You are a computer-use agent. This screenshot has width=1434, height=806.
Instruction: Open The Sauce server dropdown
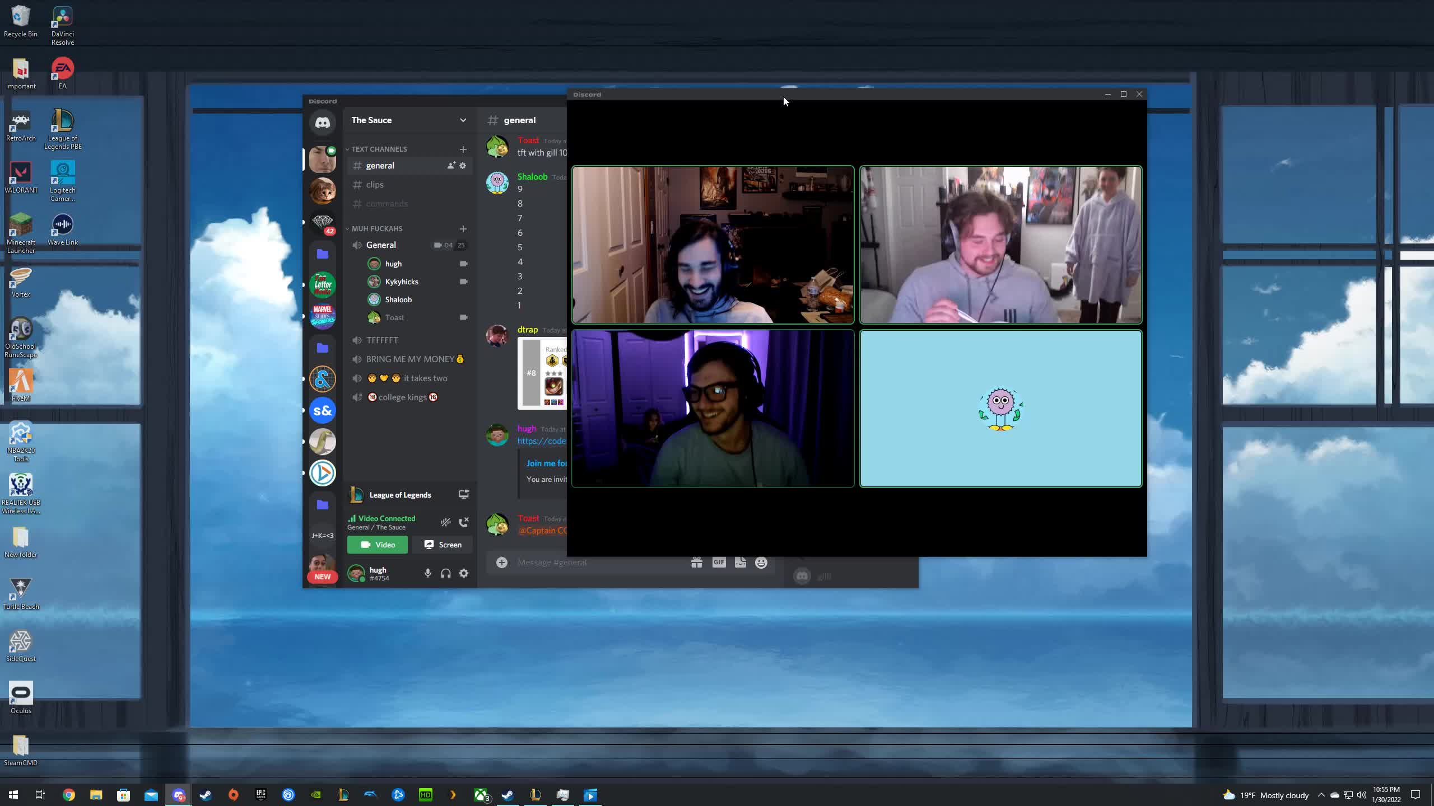[x=463, y=120]
